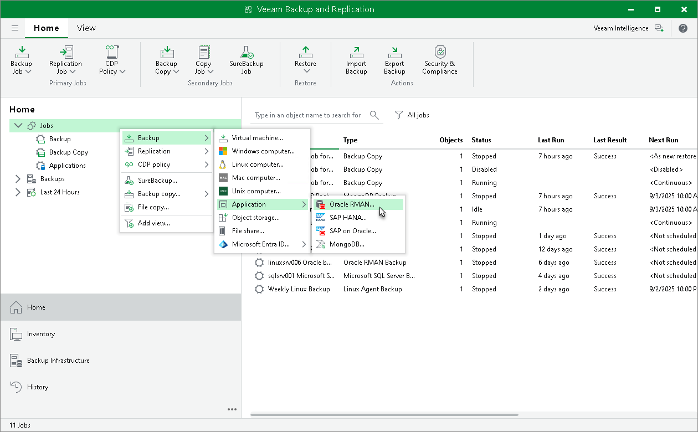Sort by the Last Result column header

[610, 140]
